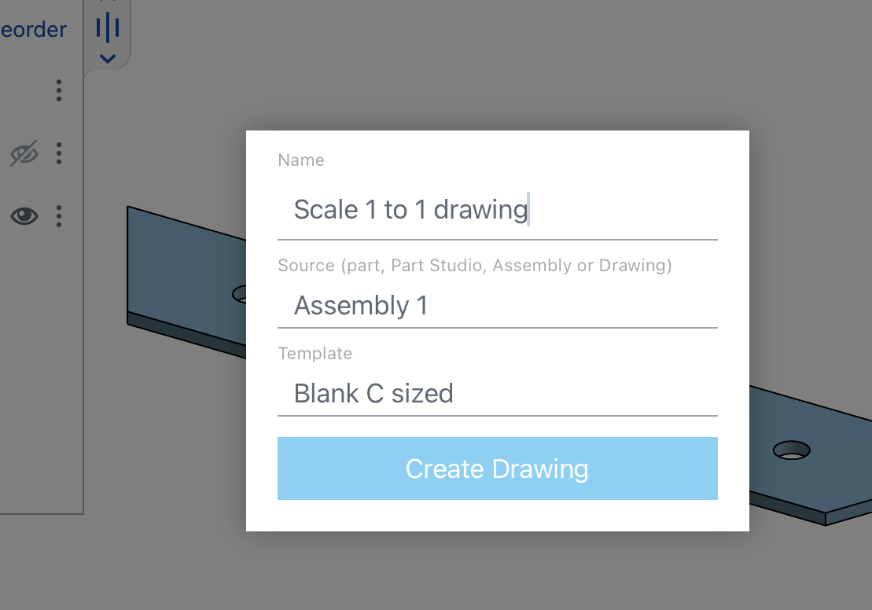Click the down chevron below the panel handle
Image resolution: width=872 pixels, height=610 pixels.
click(108, 58)
